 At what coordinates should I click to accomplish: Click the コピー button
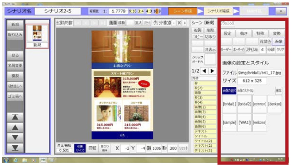point(198,37)
